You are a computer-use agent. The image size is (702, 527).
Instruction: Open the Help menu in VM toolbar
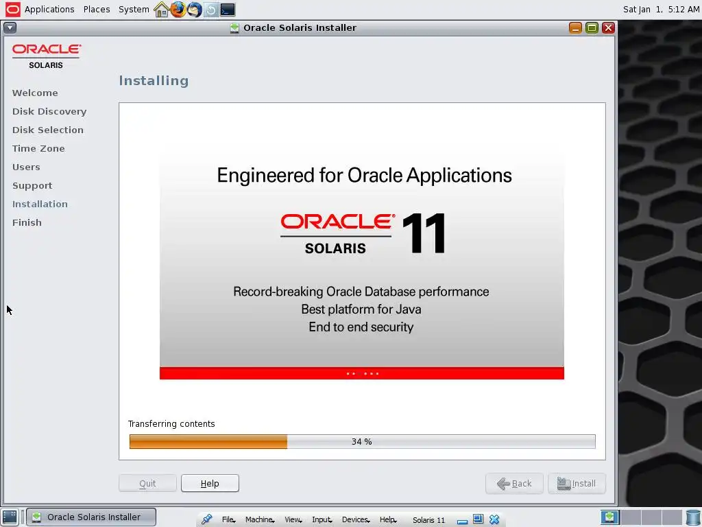point(388,519)
